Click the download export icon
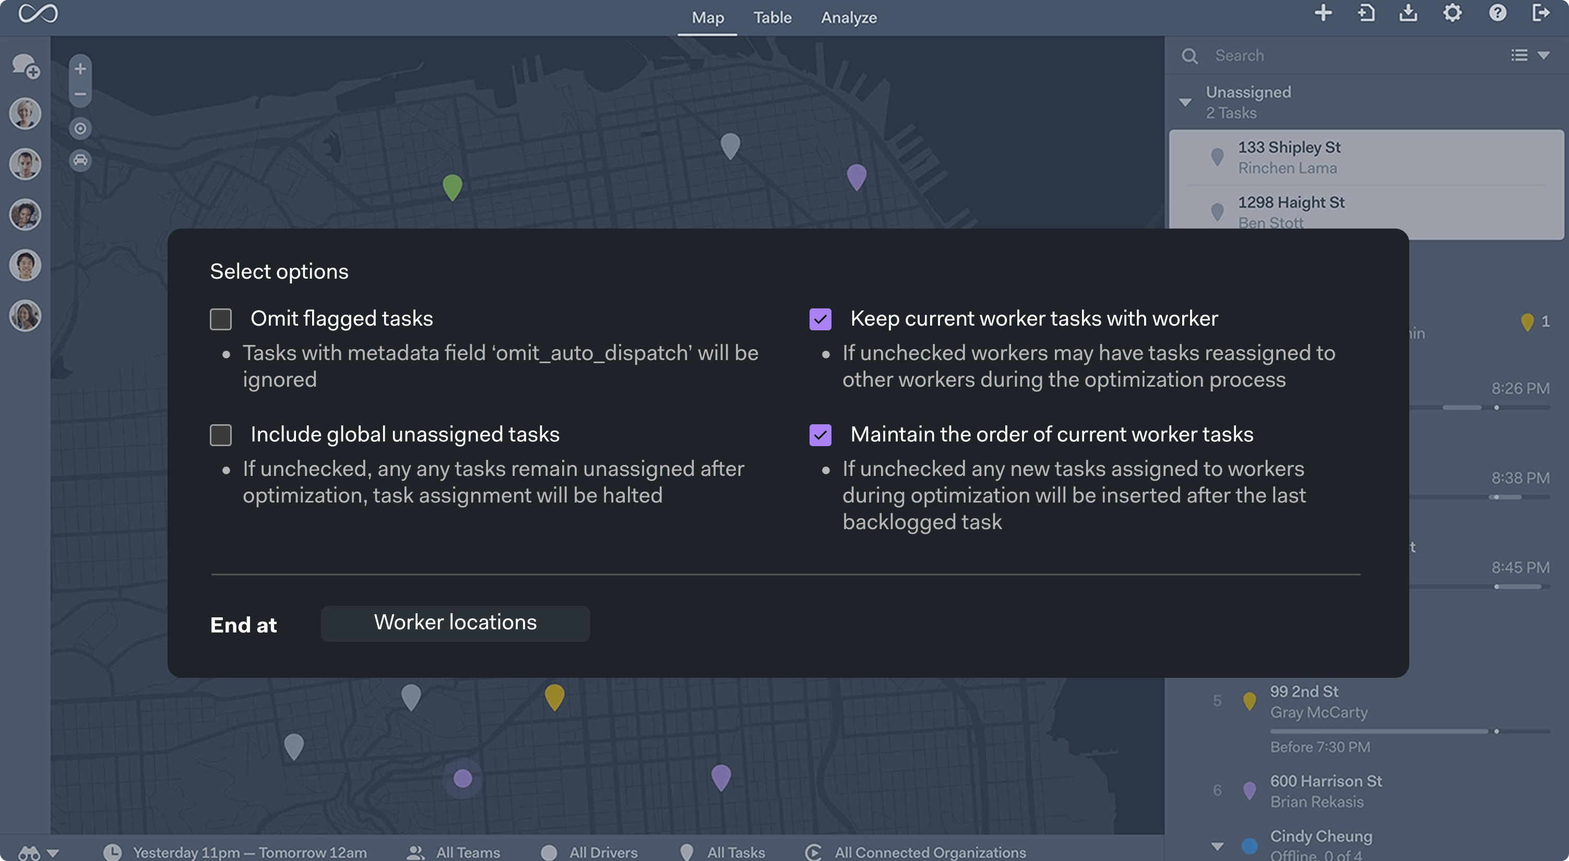Screen dimensions: 1569x861 point(1408,13)
